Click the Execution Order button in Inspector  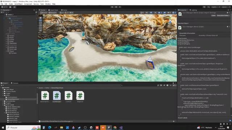pos(223,16)
